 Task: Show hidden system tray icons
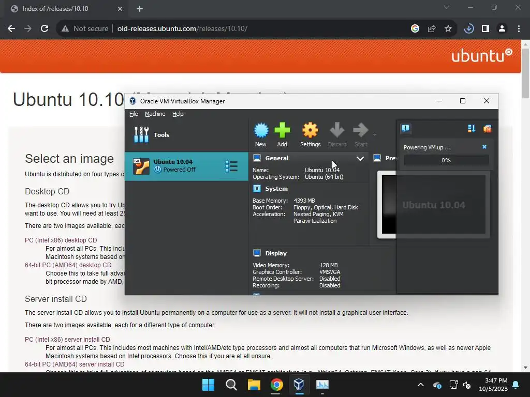point(421,385)
